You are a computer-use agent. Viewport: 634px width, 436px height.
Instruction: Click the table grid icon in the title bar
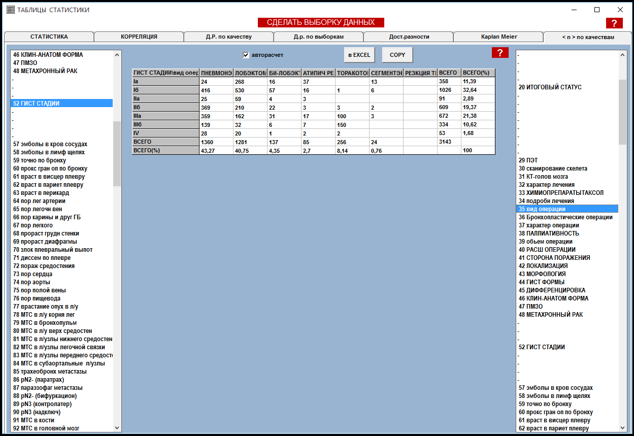tap(10, 10)
